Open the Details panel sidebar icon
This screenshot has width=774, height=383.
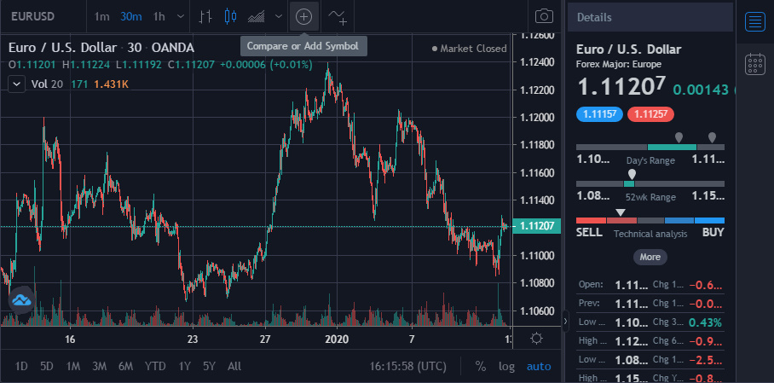[x=754, y=22]
